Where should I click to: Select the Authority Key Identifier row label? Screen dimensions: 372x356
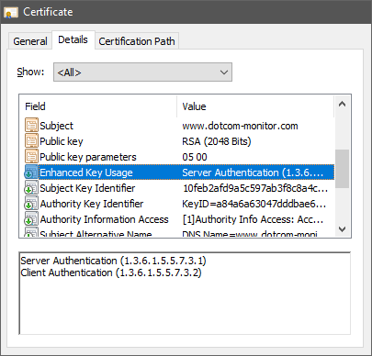[92, 204]
